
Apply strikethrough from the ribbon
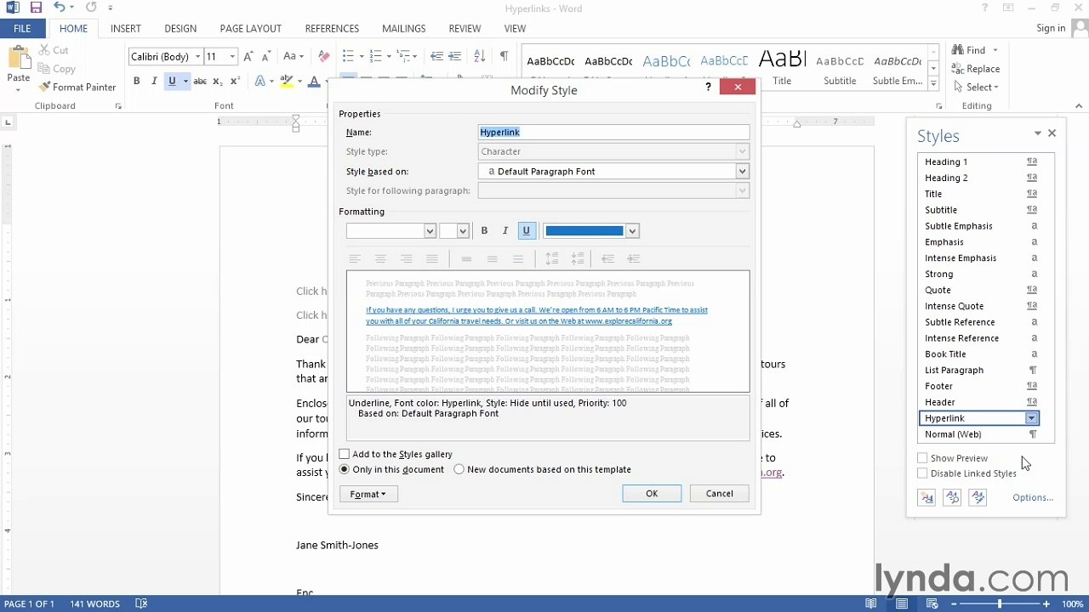click(x=200, y=82)
